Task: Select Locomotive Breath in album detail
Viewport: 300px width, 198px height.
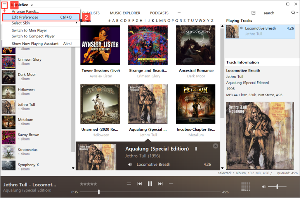Action: coord(153,165)
